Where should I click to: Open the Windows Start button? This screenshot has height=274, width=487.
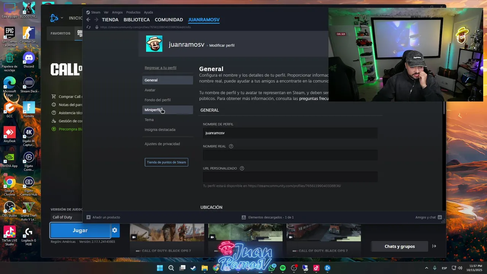click(160, 268)
